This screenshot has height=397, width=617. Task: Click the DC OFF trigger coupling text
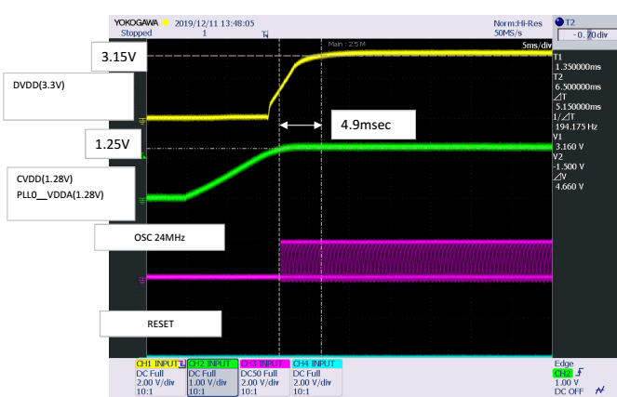click(x=569, y=391)
